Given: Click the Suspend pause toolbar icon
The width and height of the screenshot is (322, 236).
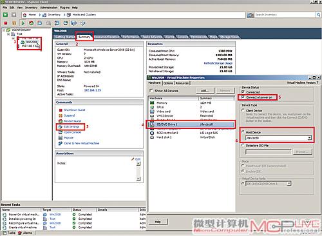Looking at the screenshot, I should [x=14, y=23].
